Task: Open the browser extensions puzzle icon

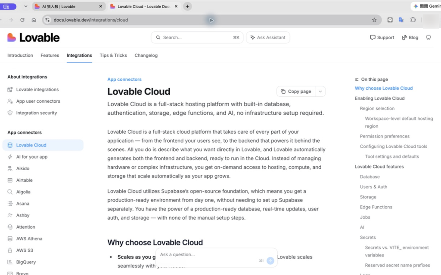Action: click(x=413, y=20)
